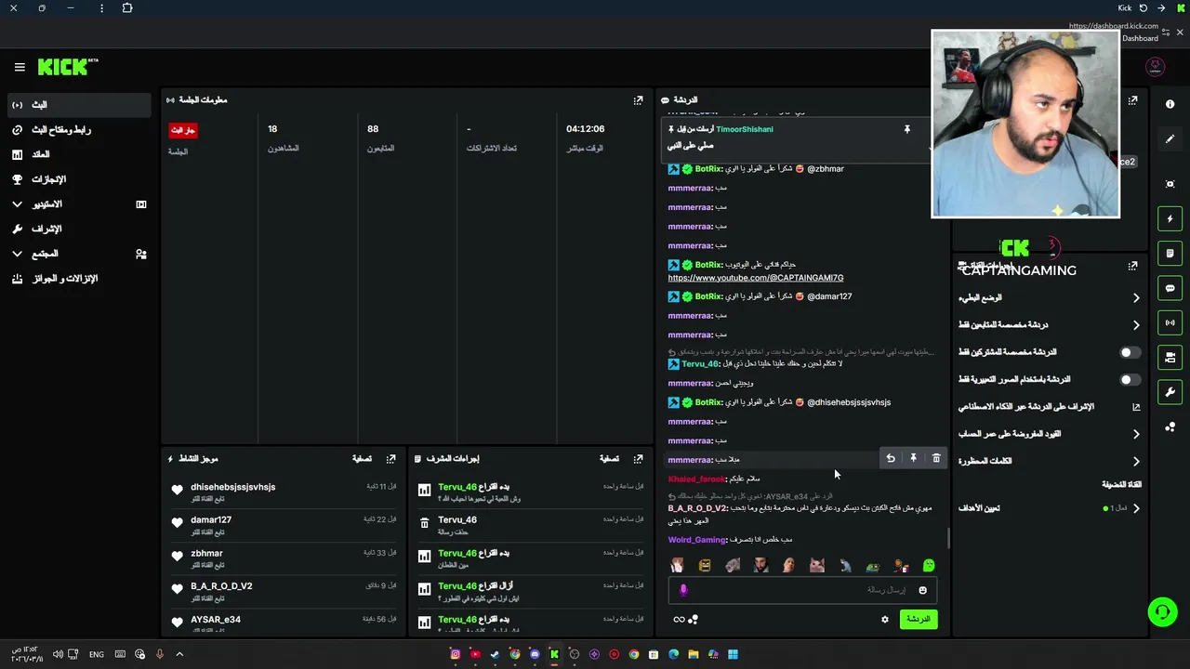Open damar127 follow entry in activity feed

tap(284, 524)
